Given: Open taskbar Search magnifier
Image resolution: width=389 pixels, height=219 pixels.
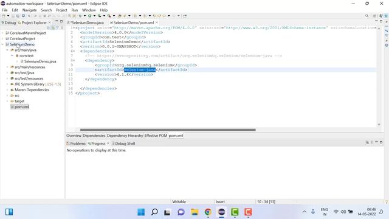Looking at the screenshot, I should pos(154,212).
